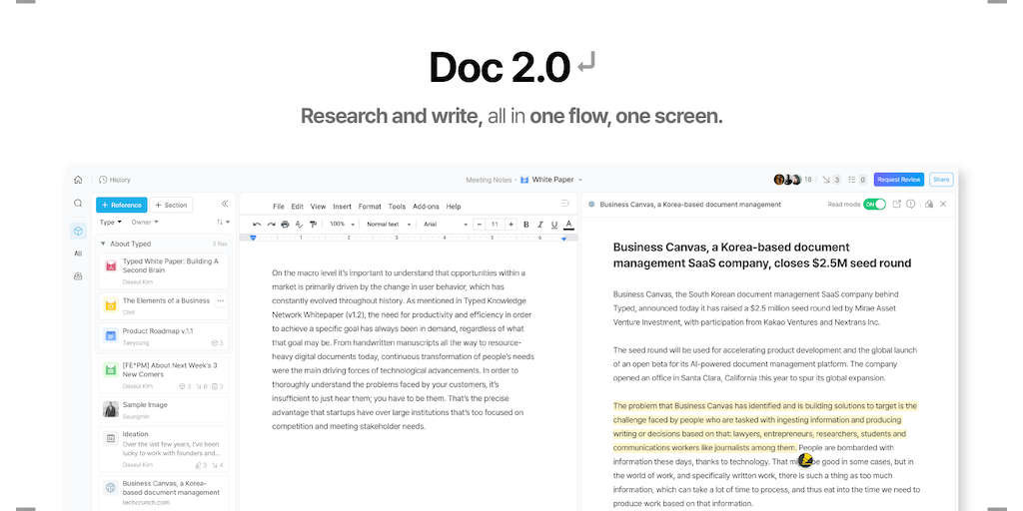This screenshot has width=1023, height=511.
Task: Open the Insert menu
Action: (342, 207)
